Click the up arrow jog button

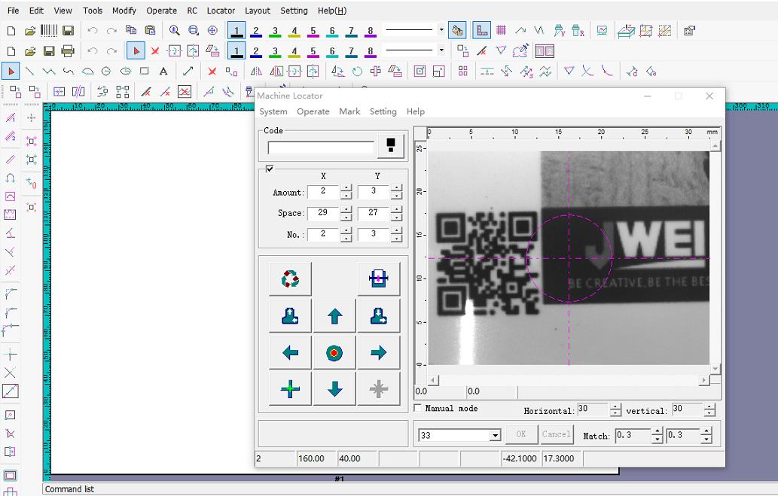(x=335, y=316)
